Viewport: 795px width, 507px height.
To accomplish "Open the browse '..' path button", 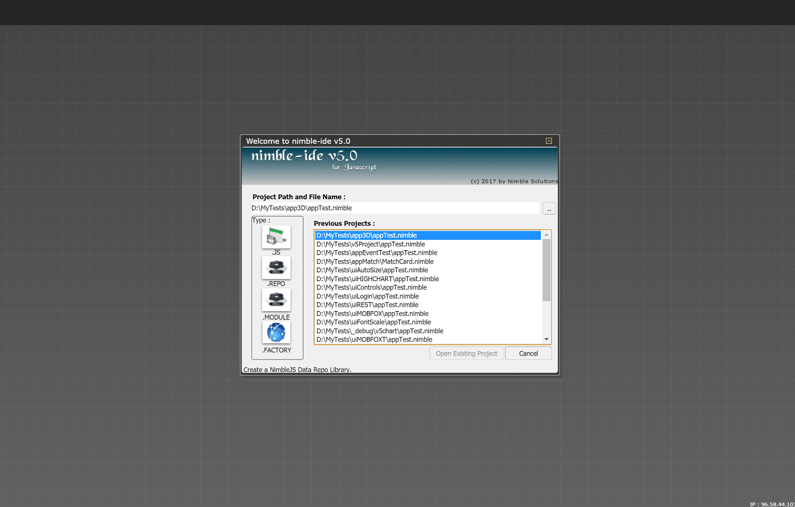I will (549, 208).
